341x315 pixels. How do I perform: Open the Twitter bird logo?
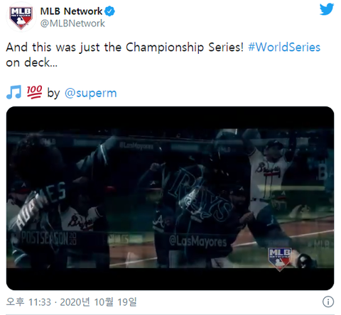tap(327, 9)
